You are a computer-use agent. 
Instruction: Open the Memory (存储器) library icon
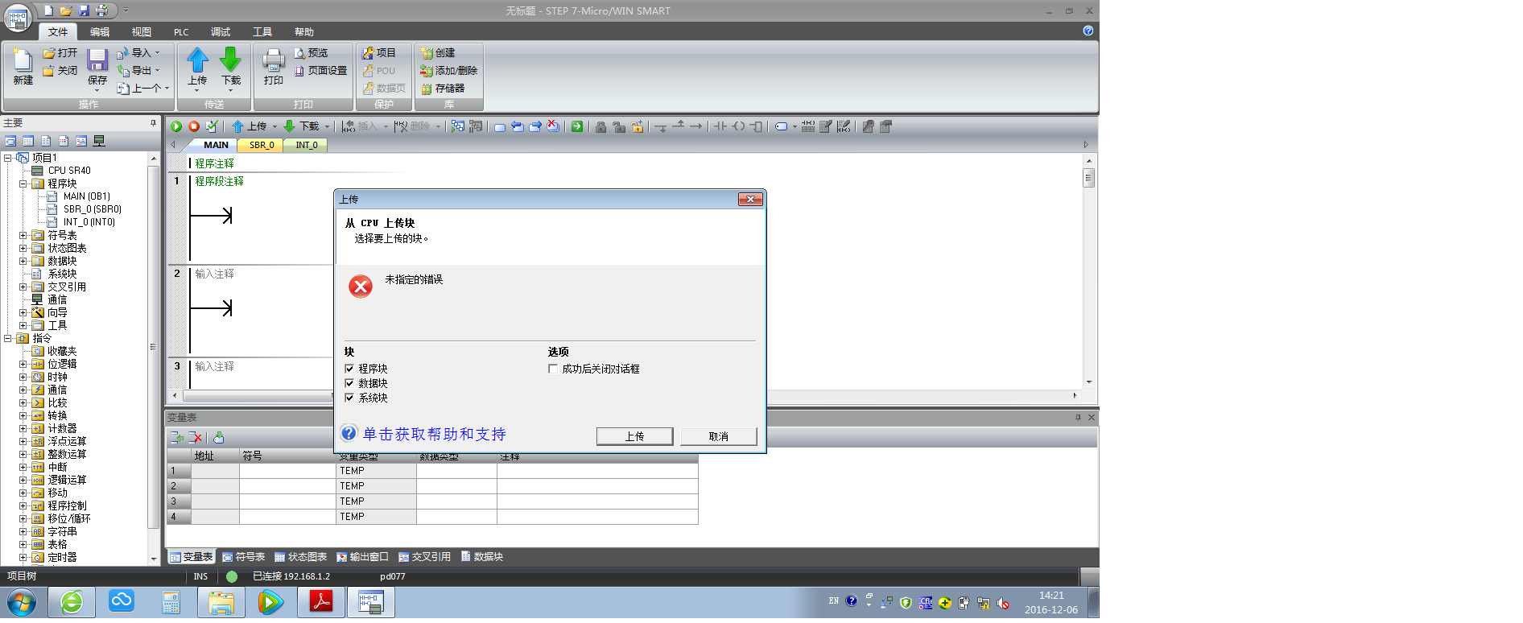[x=427, y=89]
